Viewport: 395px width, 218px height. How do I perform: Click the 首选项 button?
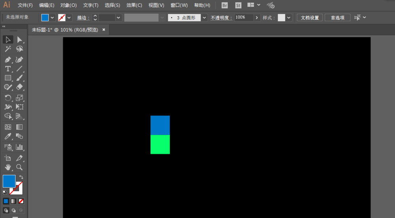[338, 18]
